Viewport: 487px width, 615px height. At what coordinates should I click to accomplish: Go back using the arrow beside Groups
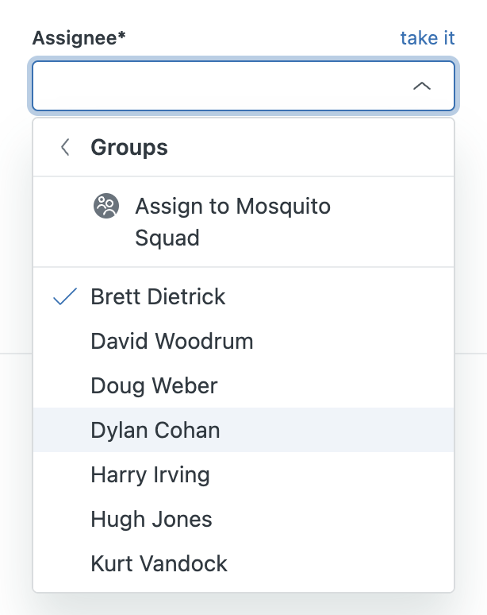[65, 147]
